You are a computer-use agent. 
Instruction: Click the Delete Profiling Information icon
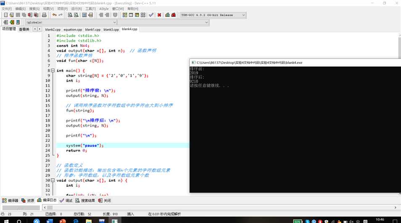[x=174, y=15]
